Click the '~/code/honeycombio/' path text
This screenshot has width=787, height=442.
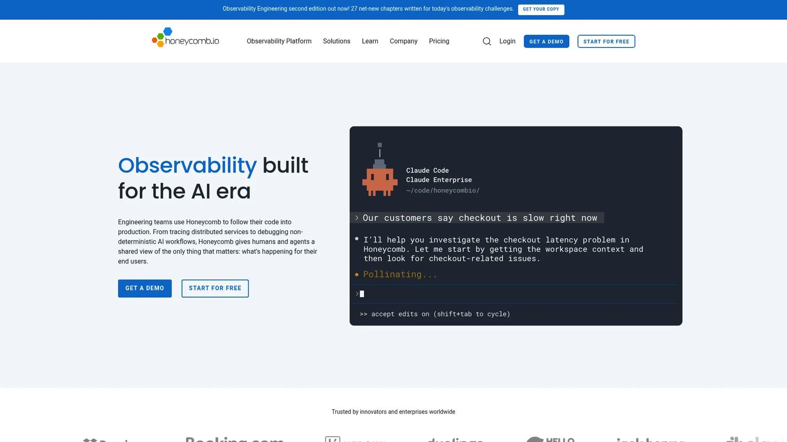tap(443, 191)
